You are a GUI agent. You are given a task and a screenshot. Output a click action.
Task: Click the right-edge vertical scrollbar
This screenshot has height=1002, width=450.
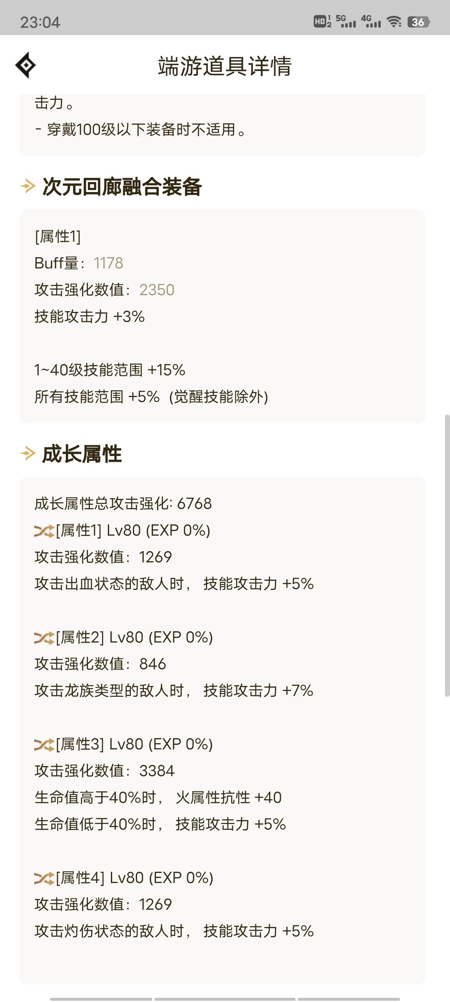click(x=447, y=555)
